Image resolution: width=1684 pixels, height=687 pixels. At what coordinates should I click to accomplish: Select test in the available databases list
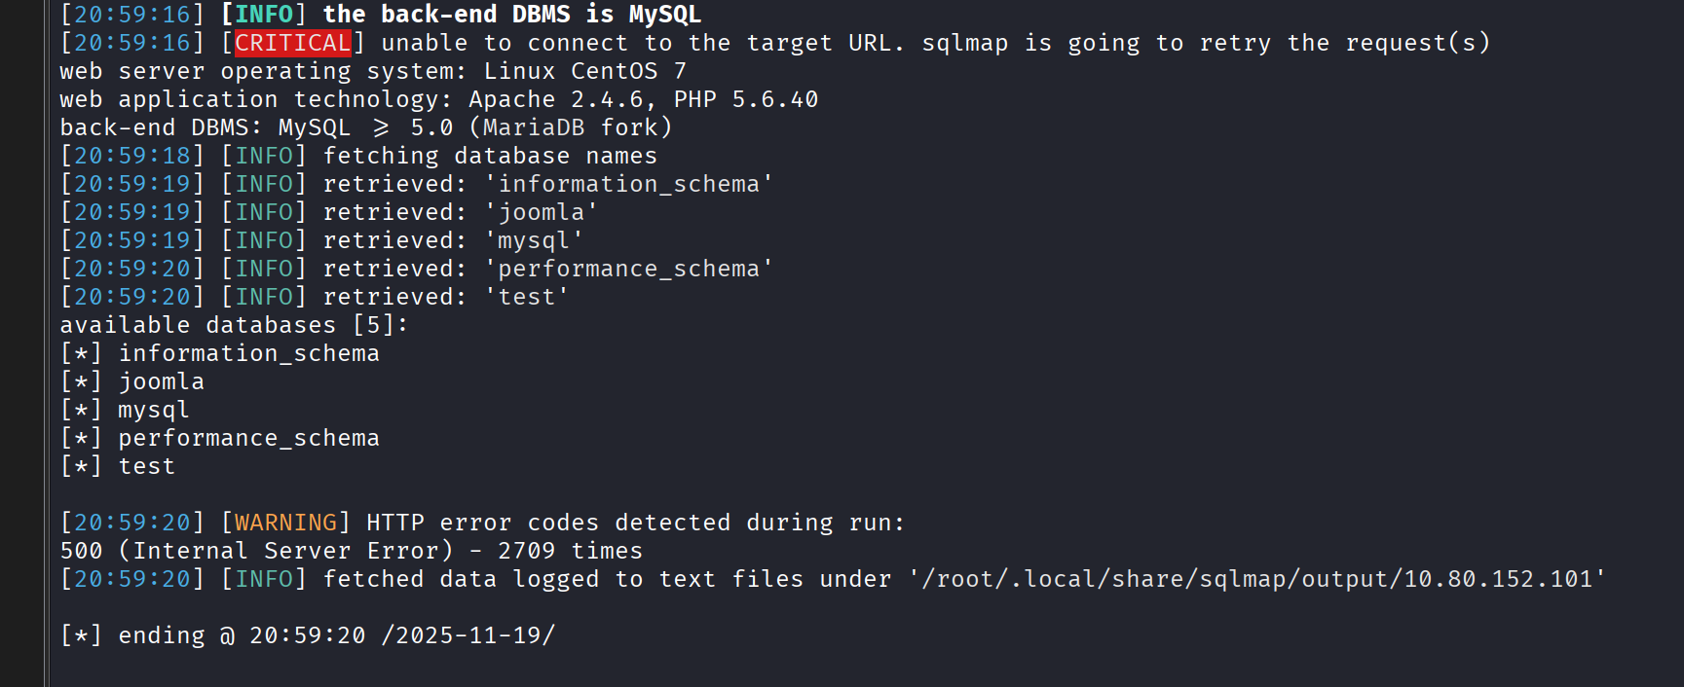[x=146, y=466]
